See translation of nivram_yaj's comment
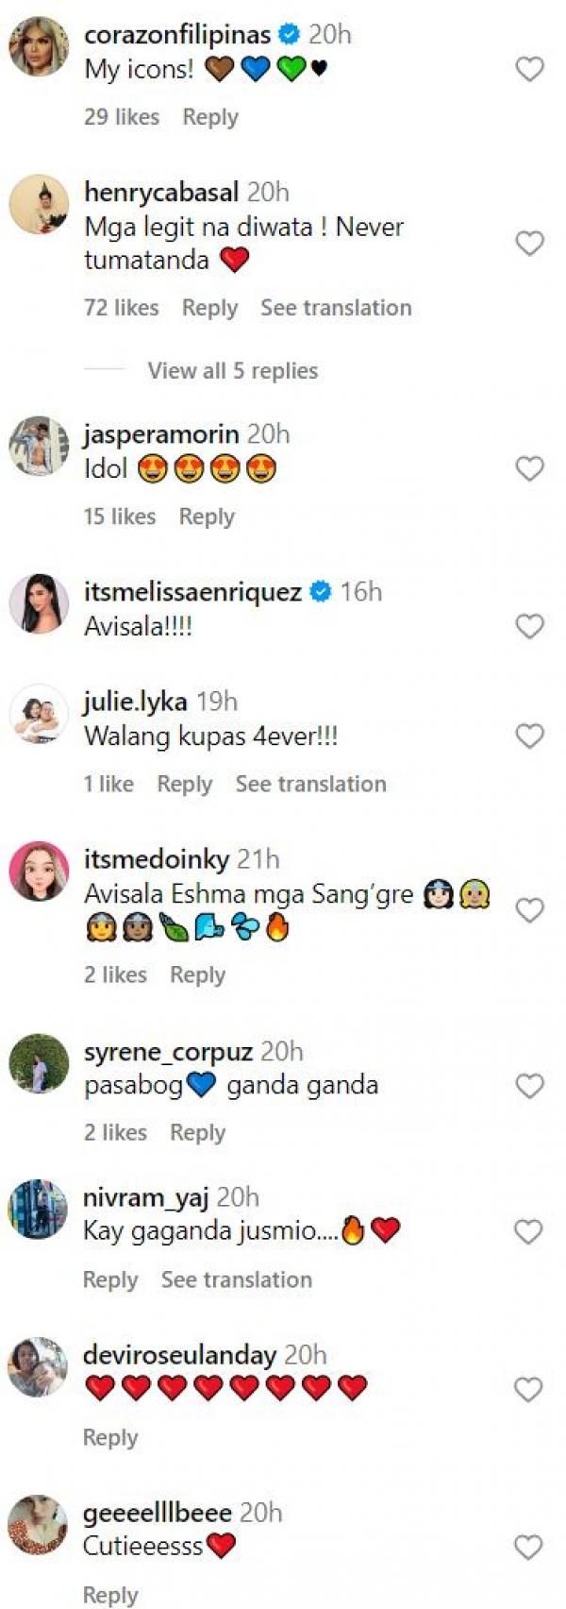 (x=236, y=1279)
